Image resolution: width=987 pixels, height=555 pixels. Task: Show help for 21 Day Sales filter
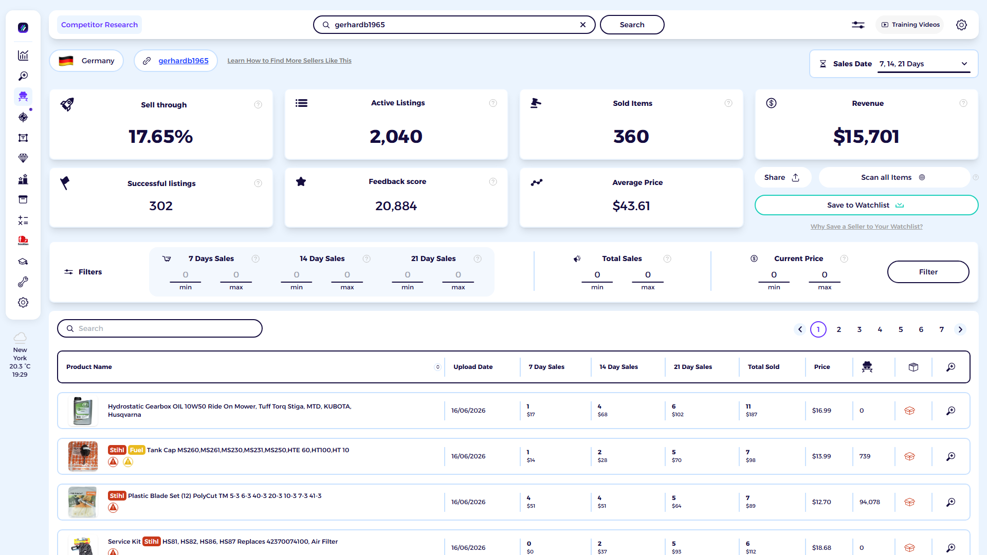(x=478, y=259)
